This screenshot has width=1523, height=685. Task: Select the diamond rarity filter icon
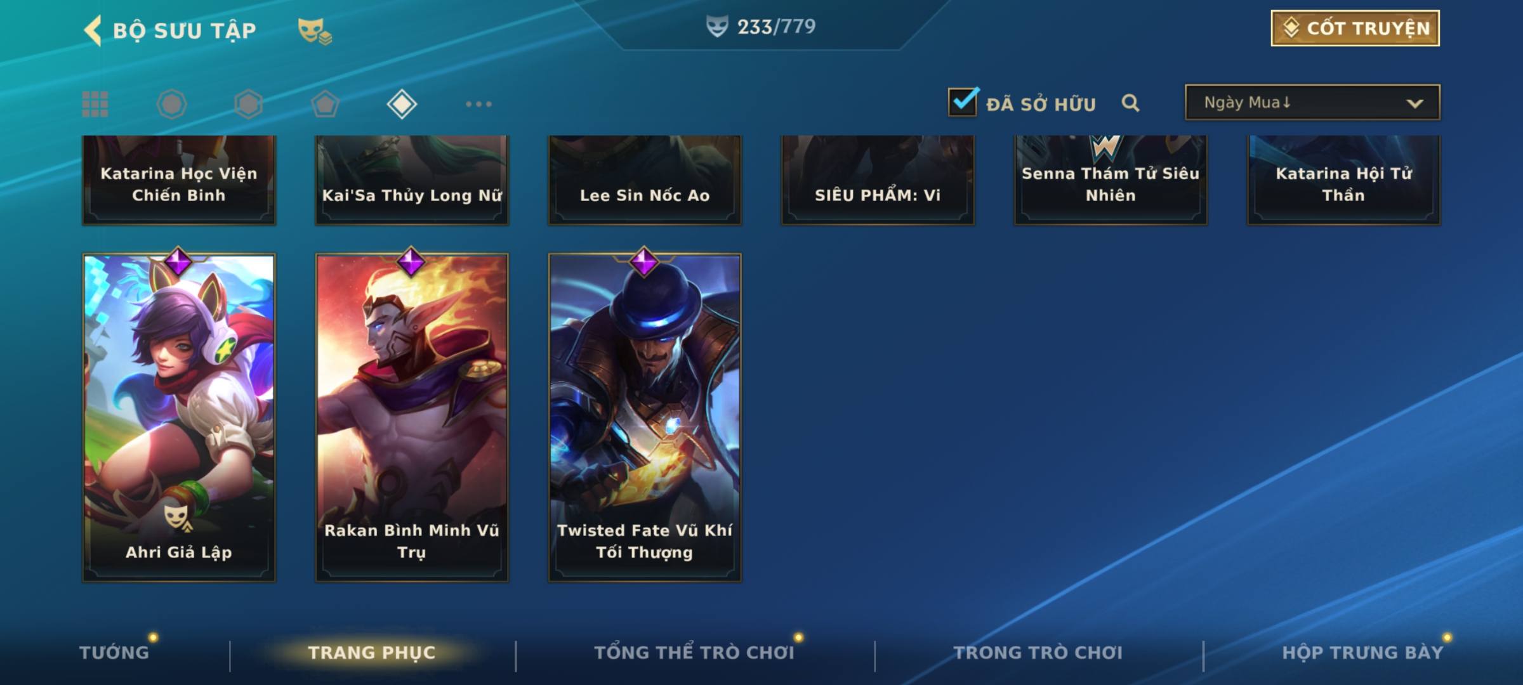click(x=402, y=104)
